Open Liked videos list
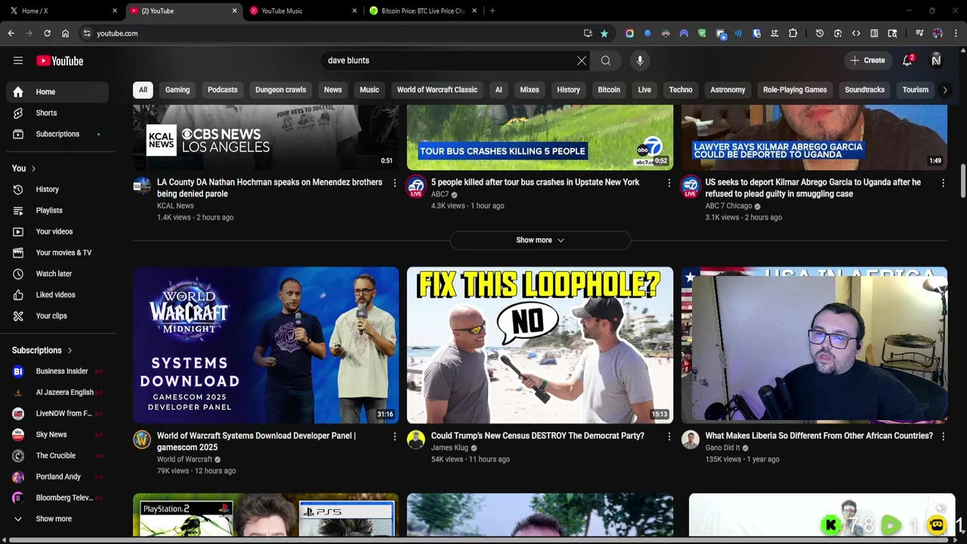The width and height of the screenshot is (967, 544). tap(57, 295)
